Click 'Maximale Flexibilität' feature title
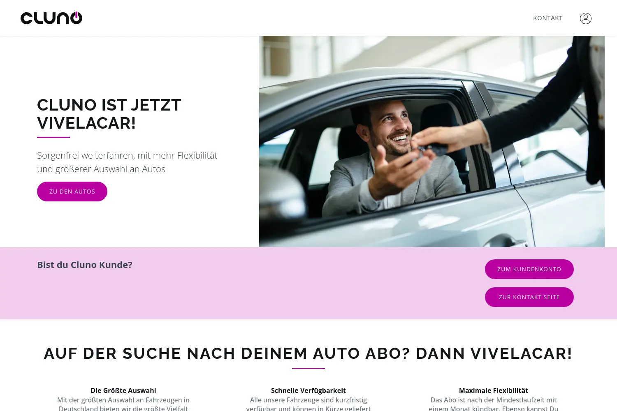Viewport: 617px width, 411px height. pyautogui.click(x=494, y=390)
